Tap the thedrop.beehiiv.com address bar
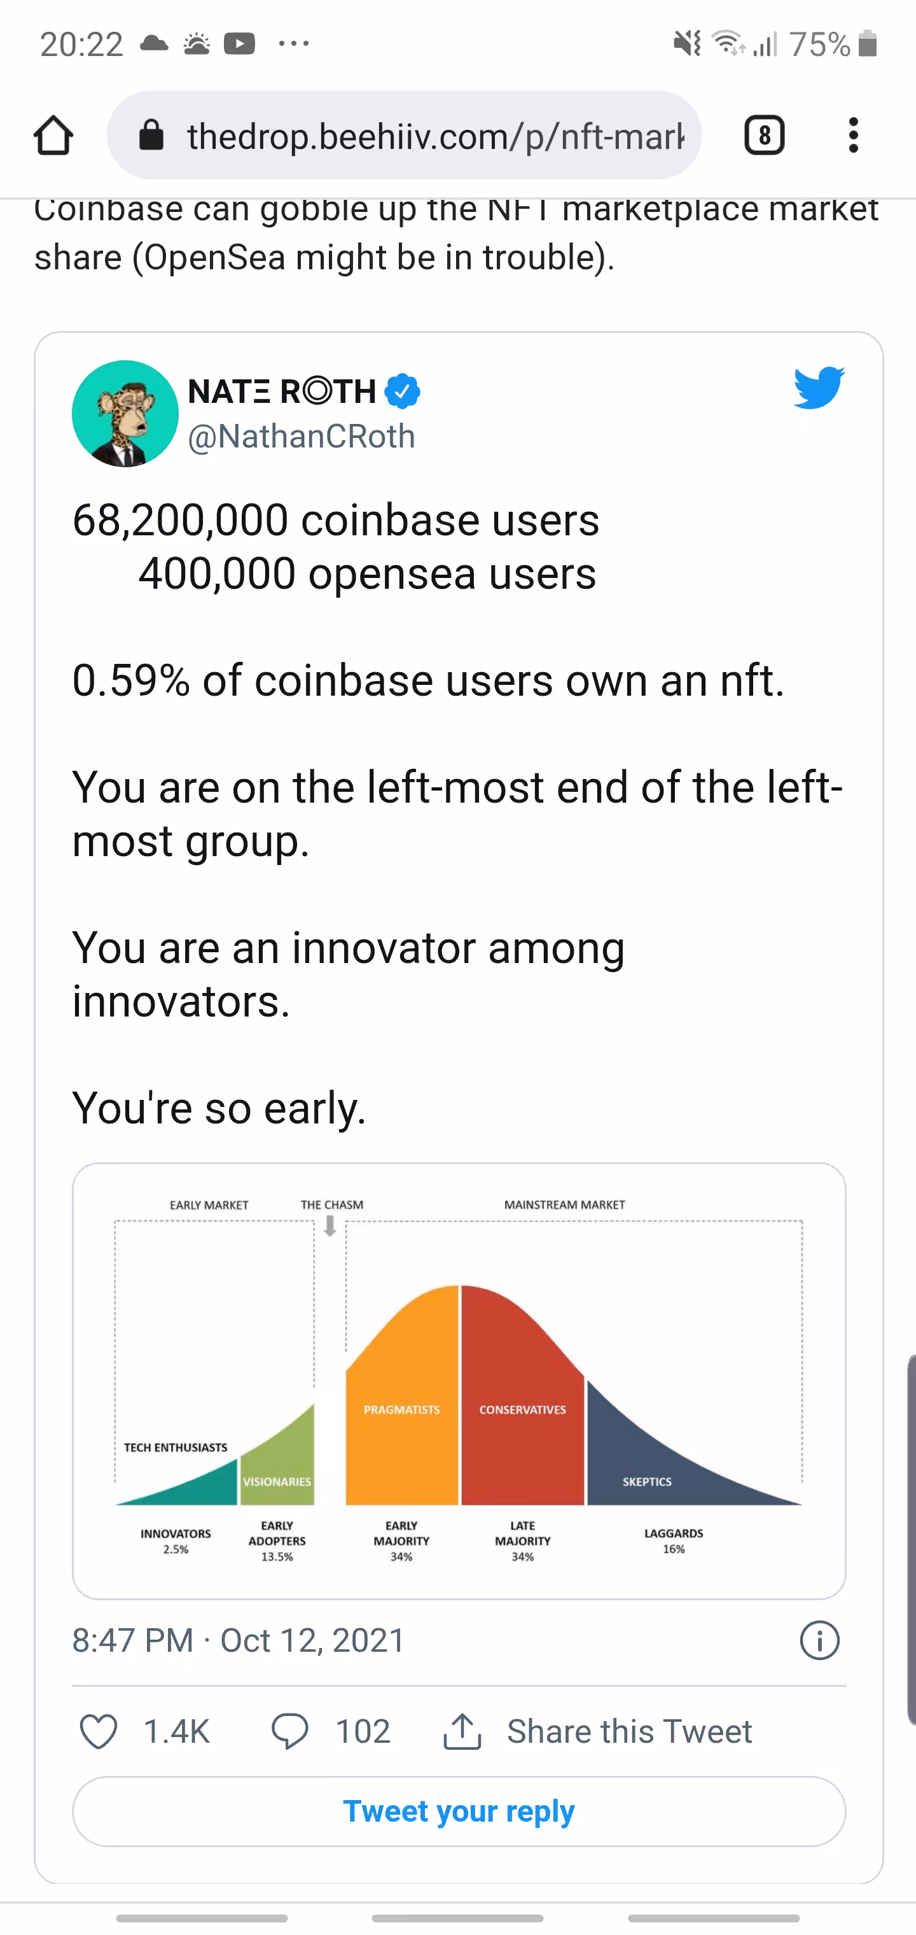 pyautogui.click(x=434, y=136)
